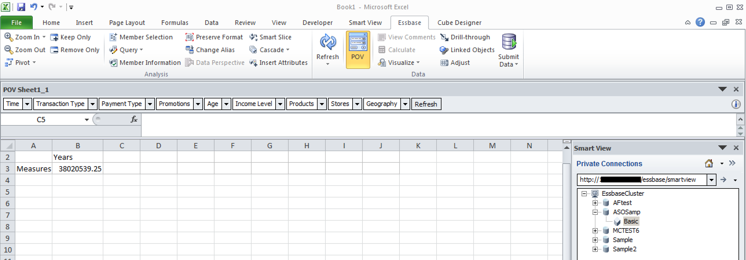Open the Age dropdown arrow
Viewport: 746px width, 260px height.
226,104
